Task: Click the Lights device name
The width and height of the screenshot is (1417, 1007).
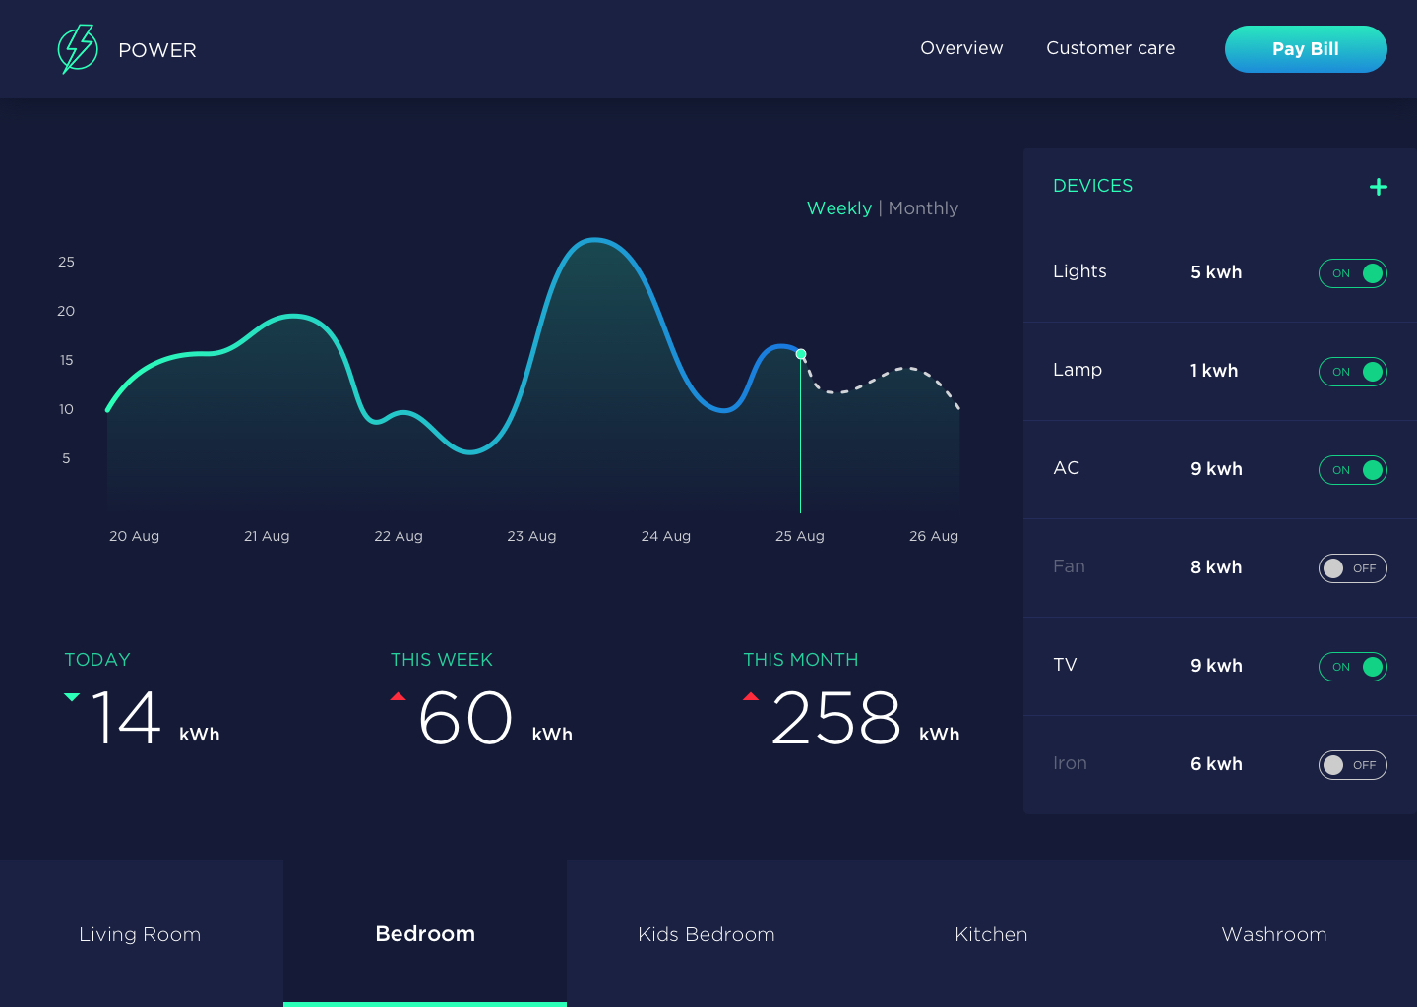Action: pos(1079,271)
